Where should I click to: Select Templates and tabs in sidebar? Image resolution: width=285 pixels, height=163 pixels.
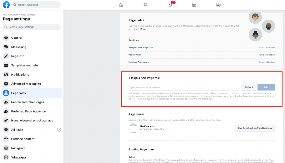[x=32, y=65]
